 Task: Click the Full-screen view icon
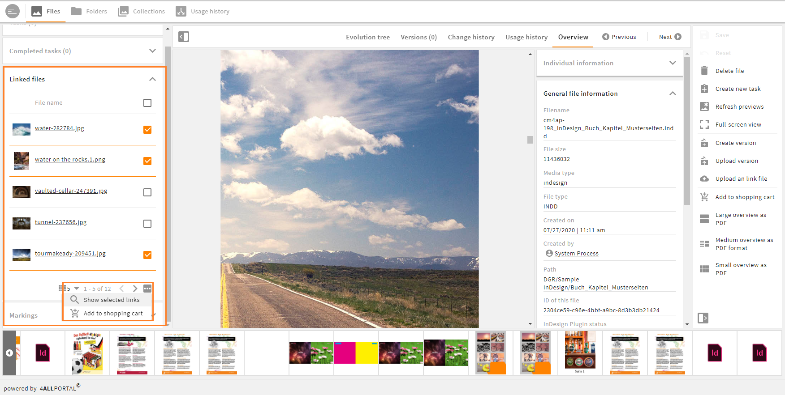(x=704, y=124)
